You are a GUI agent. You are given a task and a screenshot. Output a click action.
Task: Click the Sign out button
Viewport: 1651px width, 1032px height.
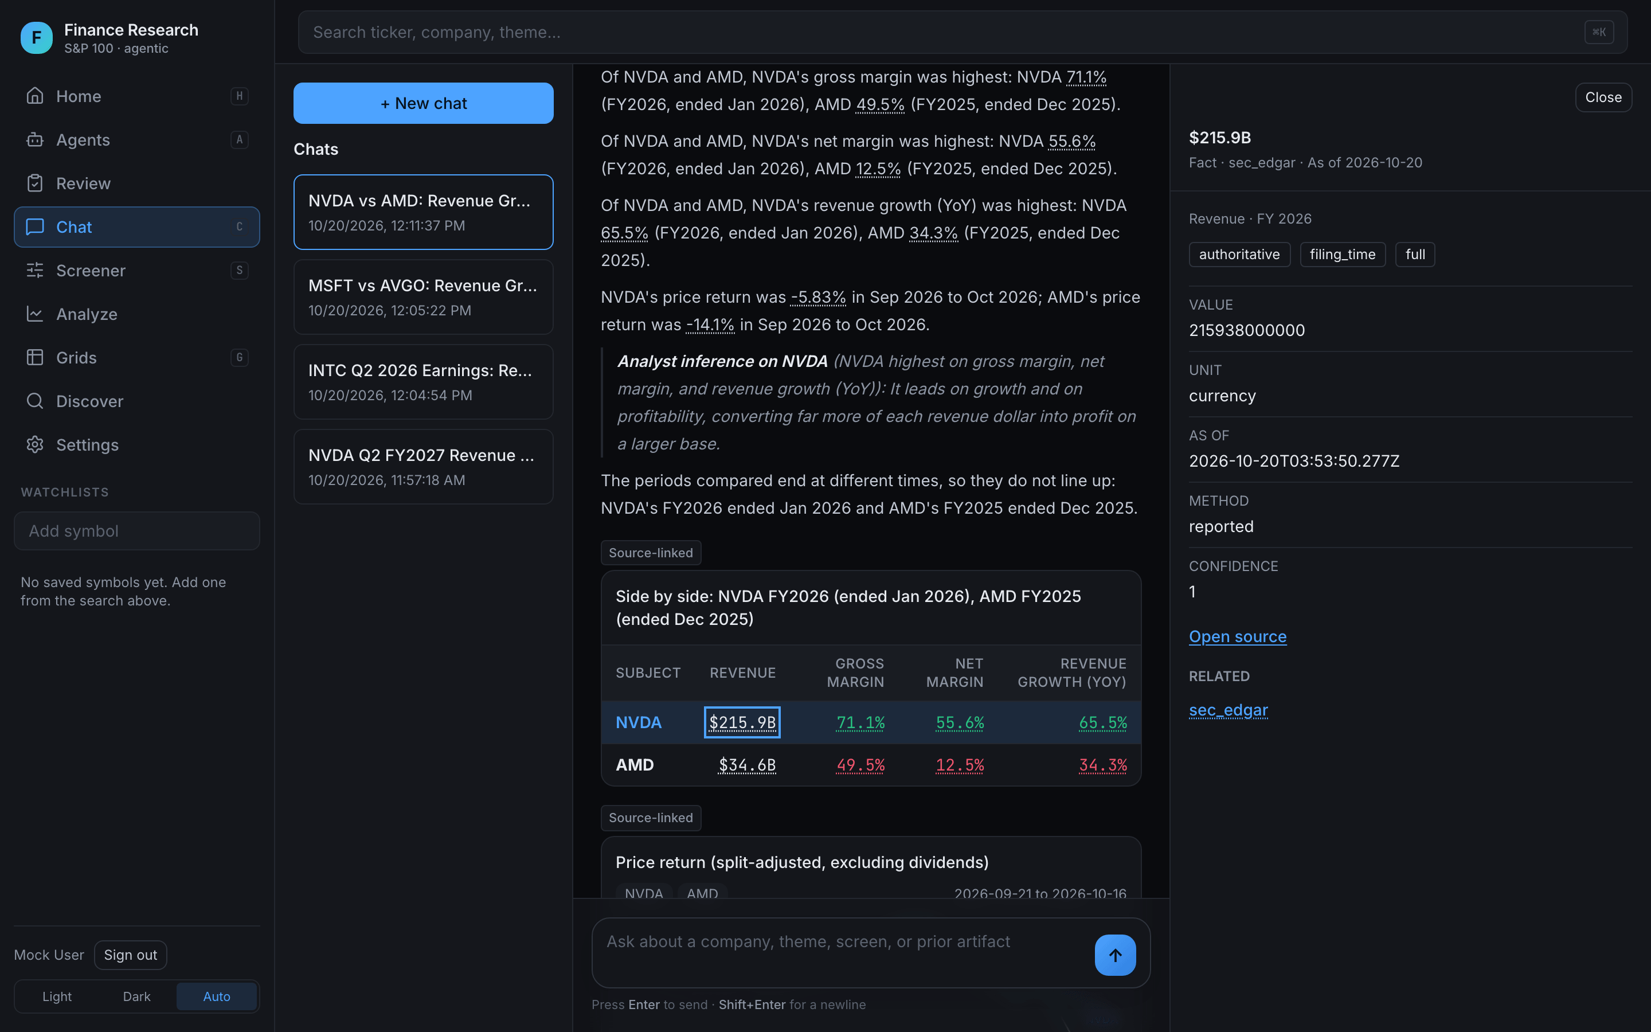click(x=130, y=955)
